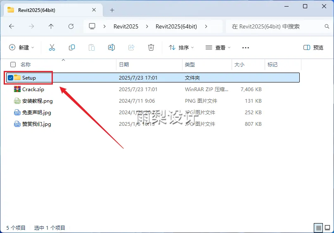The image size is (334, 233).
Task: Select the 安装教程.png file name
Action: 38,101
